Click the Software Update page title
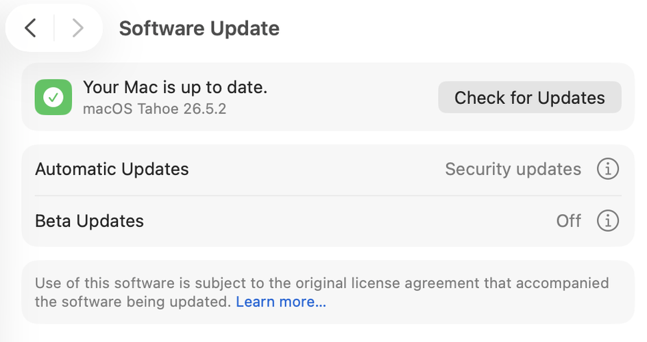 coord(199,29)
